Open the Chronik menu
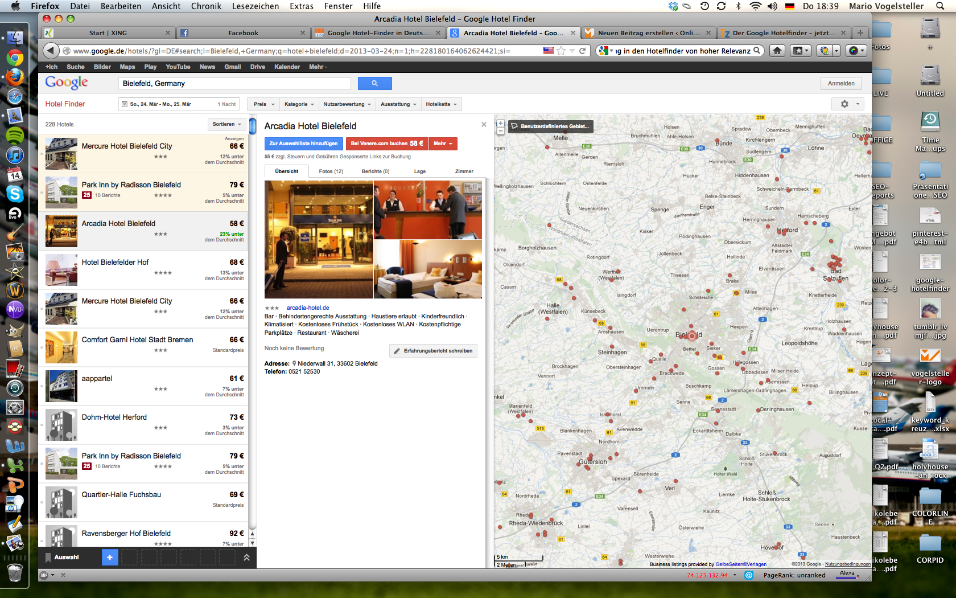Screen dimensions: 956x598 [x=206, y=6]
